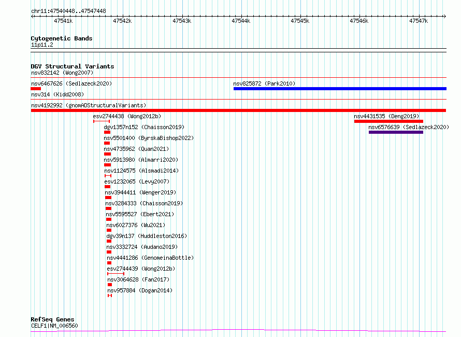Open nsv3064628 (Fan2017) variant label

pyautogui.click(x=138, y=279)
